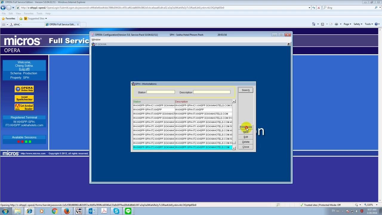Open the Tools dropdown in command bar
Viewport: 382px width, 215px height.
[x=369, y=24]
